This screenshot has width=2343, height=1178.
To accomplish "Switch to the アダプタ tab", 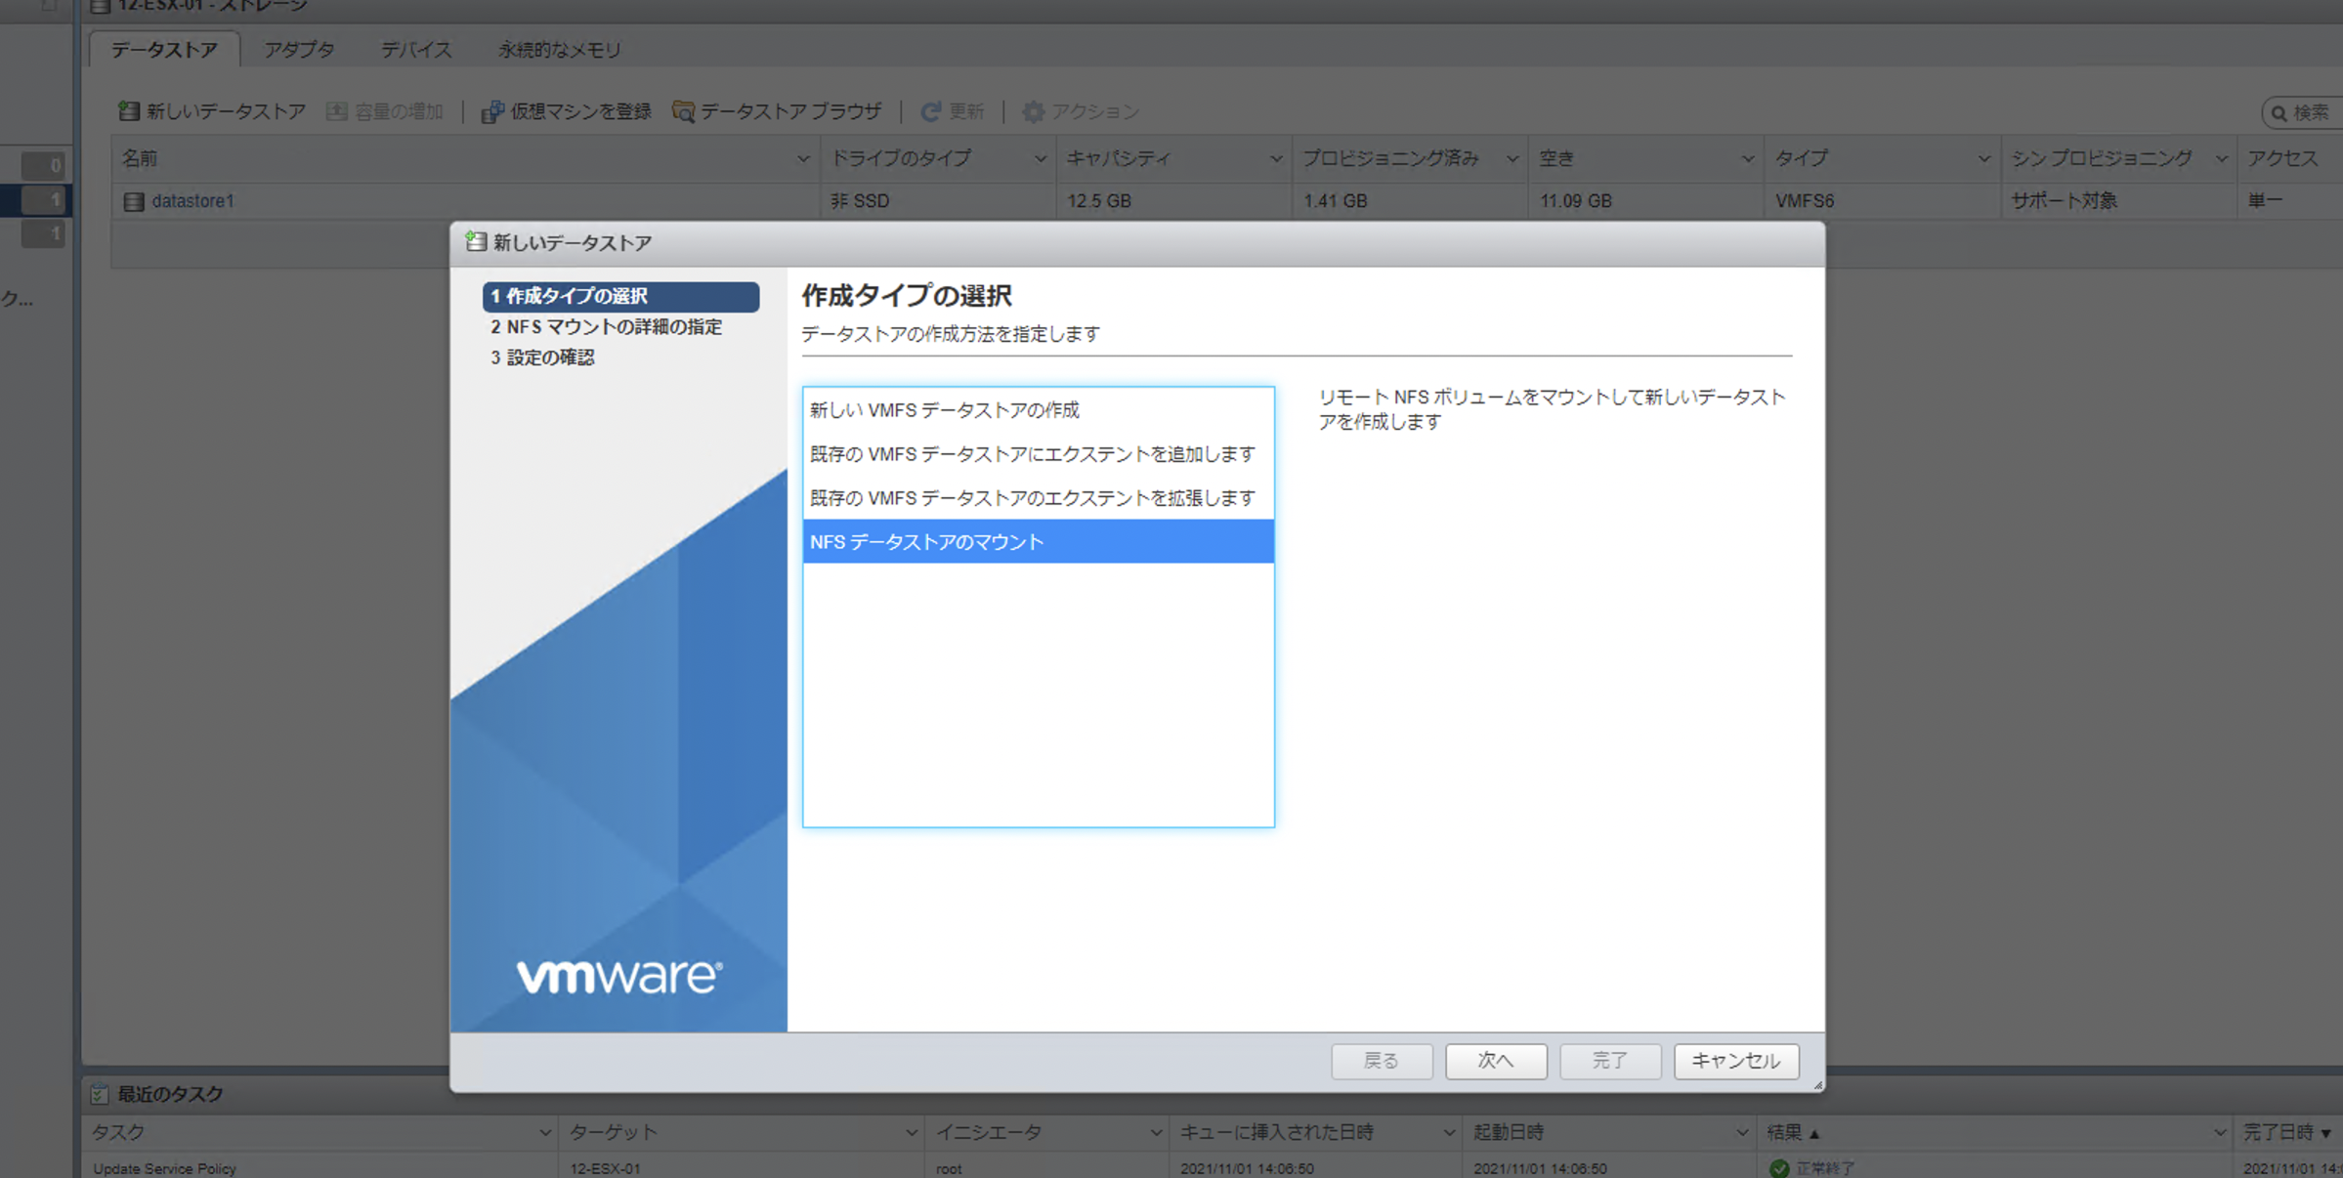I will coord(299,49).
